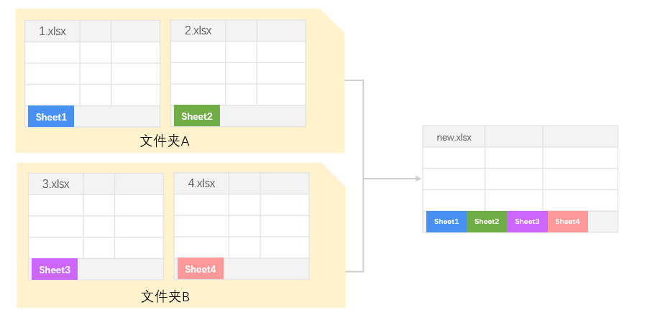The width and height of the screenshot is (647, 330).
Task: Click the 2.xlsx header cell
Action: tap(198, 31)
